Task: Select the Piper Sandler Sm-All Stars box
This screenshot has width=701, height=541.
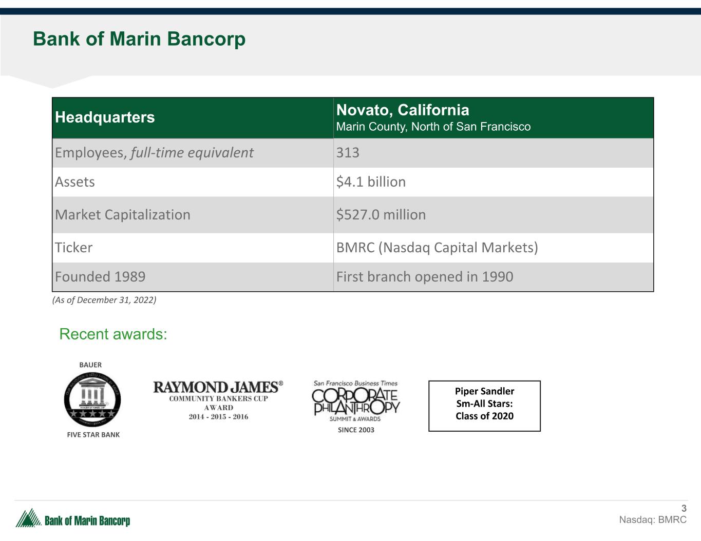Action: 484,406
